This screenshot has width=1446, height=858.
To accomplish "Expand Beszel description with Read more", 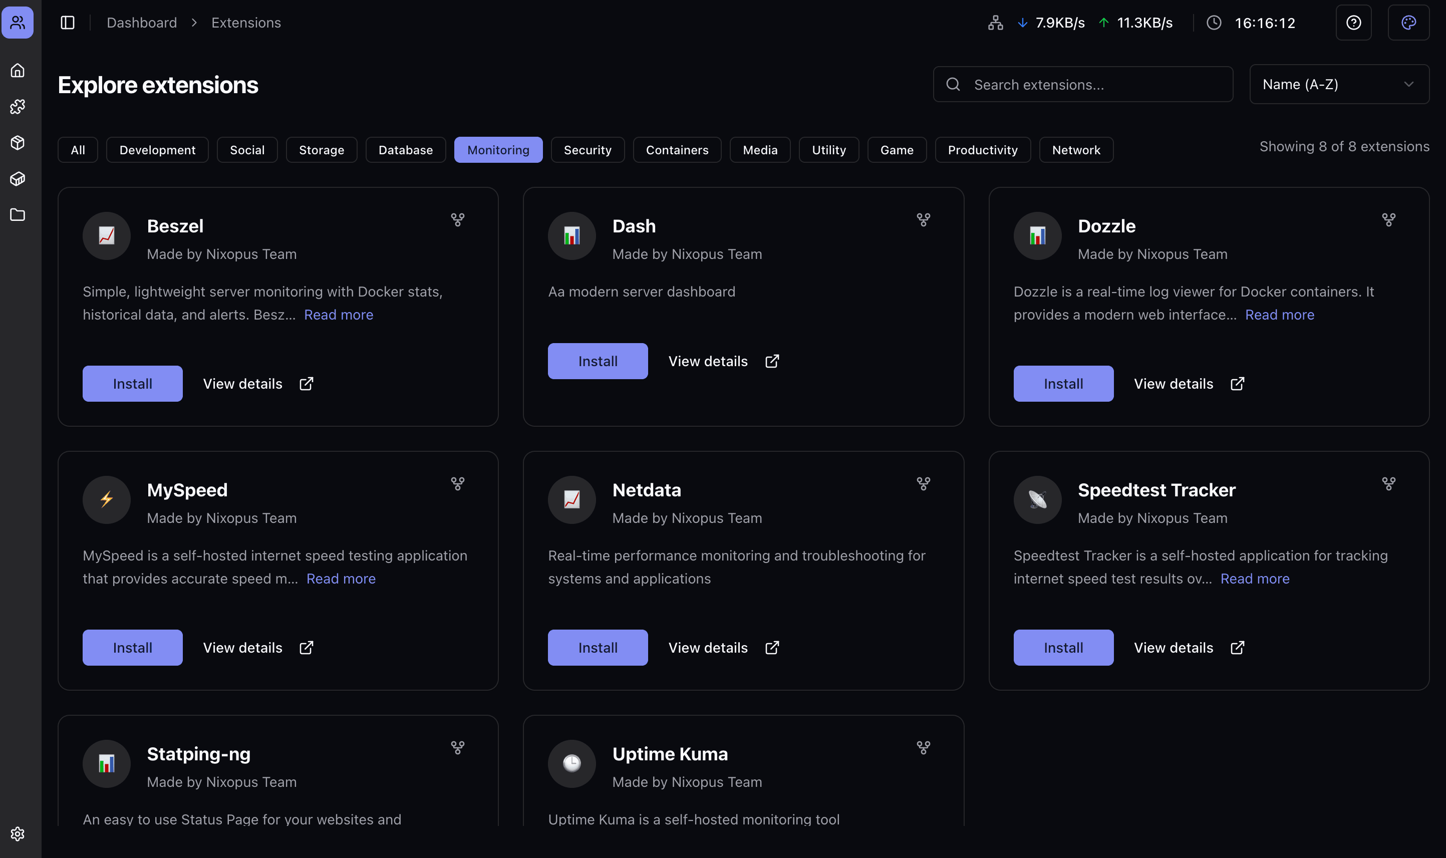I will point(338,315).
